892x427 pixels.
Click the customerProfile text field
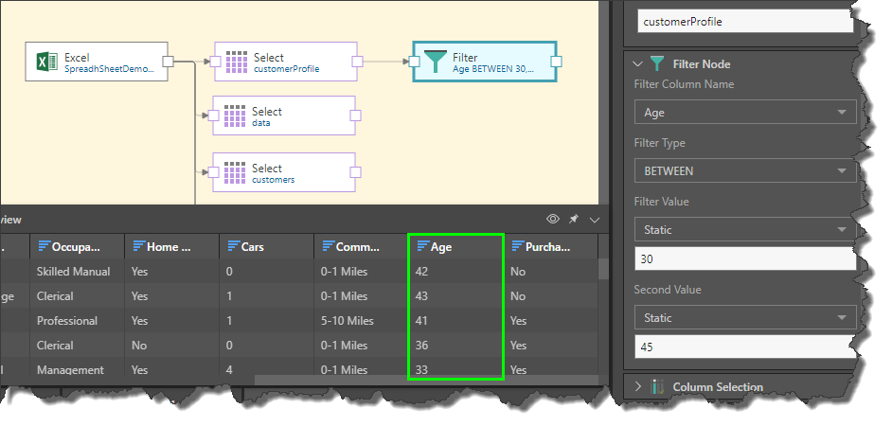click(x=745, y=22)
